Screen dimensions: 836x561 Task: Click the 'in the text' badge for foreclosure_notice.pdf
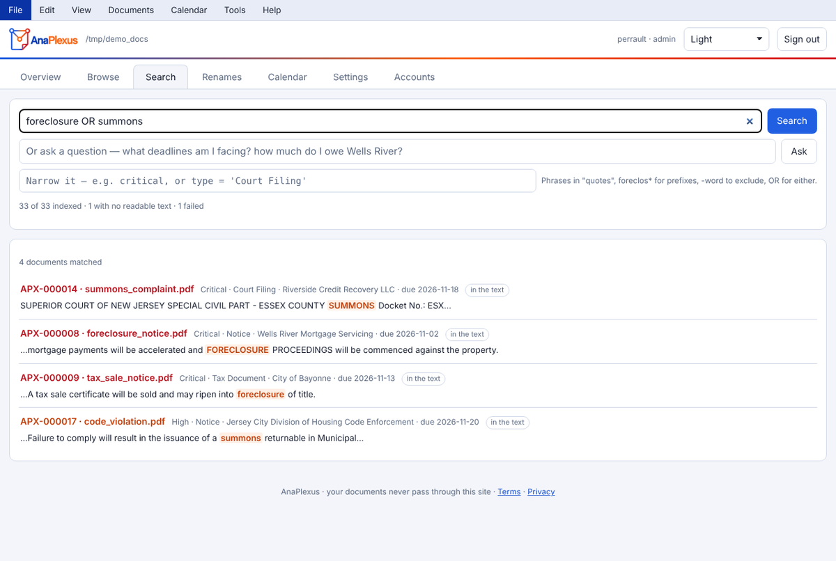[x=467, y=334]
